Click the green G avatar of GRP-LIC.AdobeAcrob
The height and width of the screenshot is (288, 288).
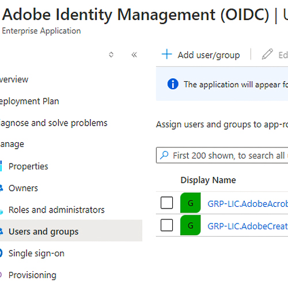coord(191,203)
